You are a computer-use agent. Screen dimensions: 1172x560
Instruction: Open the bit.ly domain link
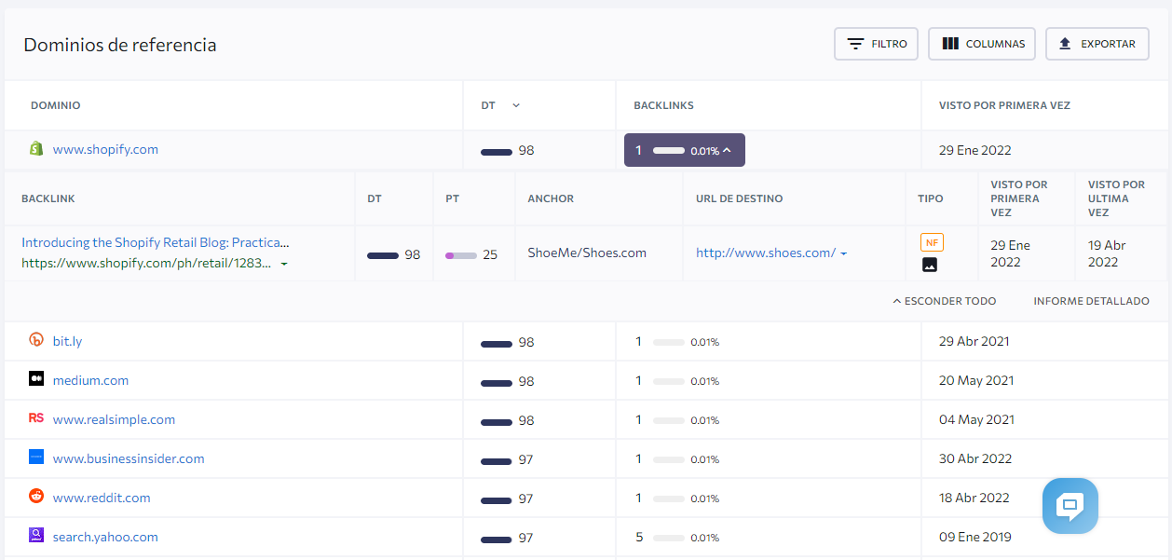(67, 341)
